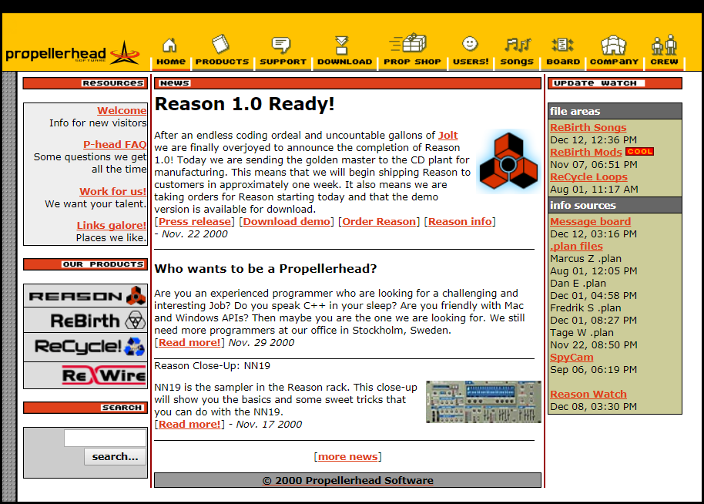
Task: Click the search... button
Action: 115,456
